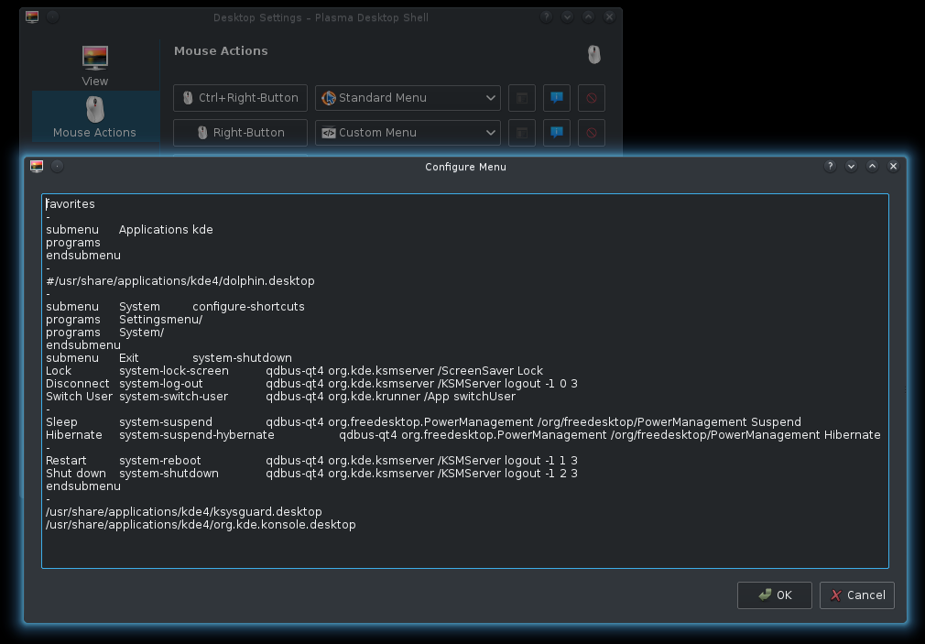Image resolution: width=925 pixels, height=644 pixels.
Task: Open the Mouse Actions sidebar section
Action: (95, 117)
